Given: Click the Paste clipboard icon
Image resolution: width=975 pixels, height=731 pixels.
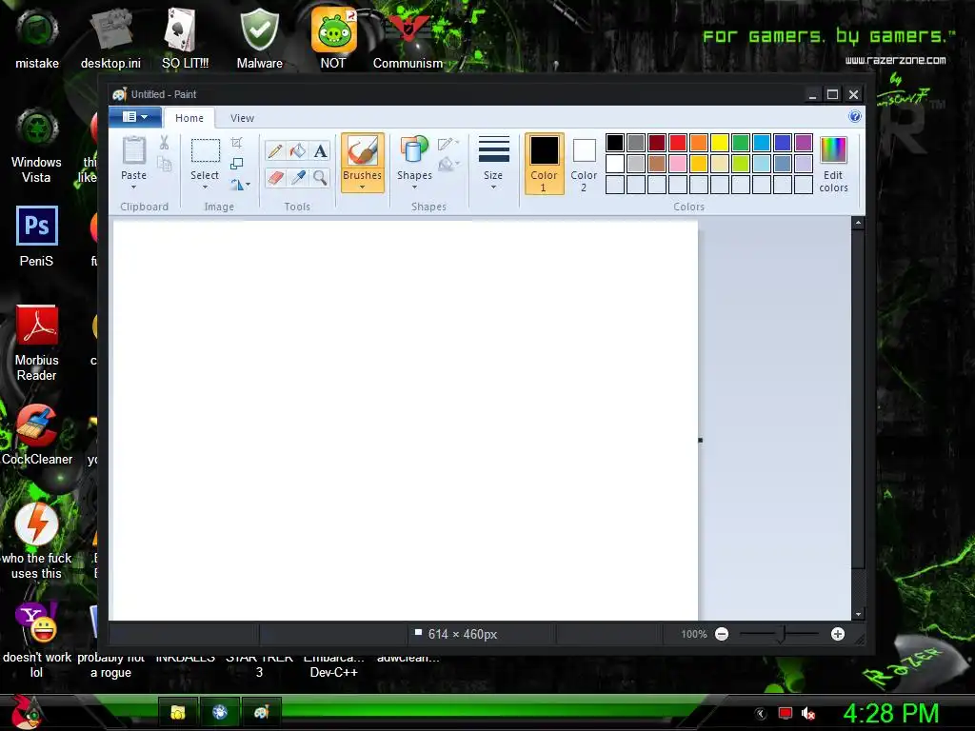Looking at the screenshot, I should coord(133,151).
